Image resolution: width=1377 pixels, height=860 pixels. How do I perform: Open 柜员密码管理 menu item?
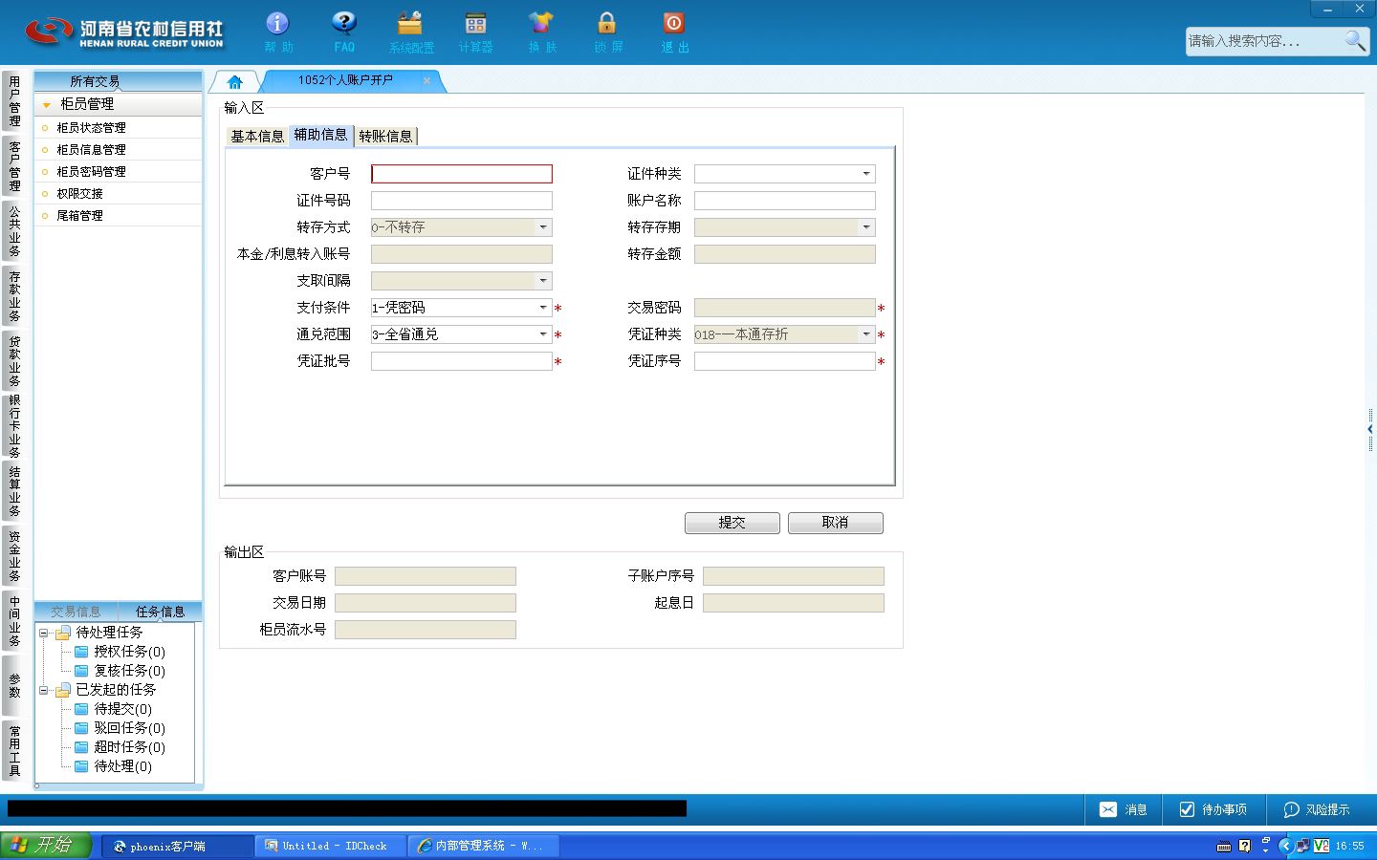[x=118, y=171]
